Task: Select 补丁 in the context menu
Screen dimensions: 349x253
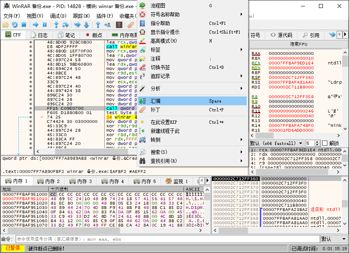Action: click(193, 110)
